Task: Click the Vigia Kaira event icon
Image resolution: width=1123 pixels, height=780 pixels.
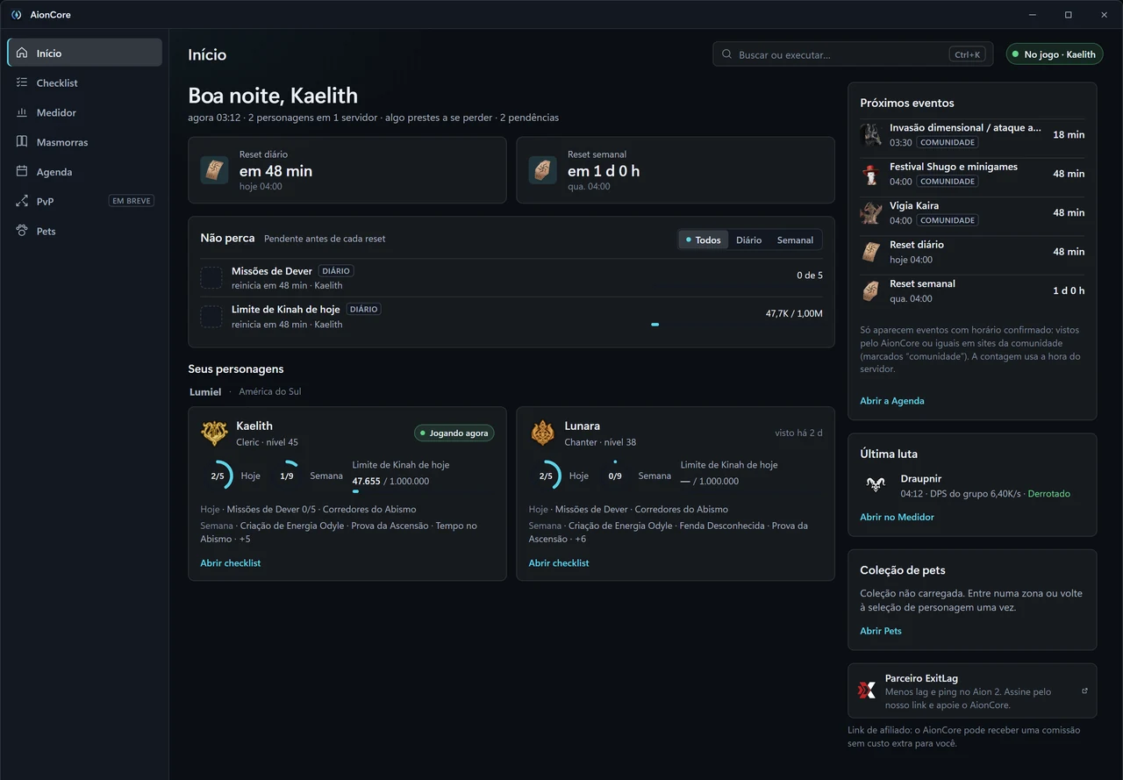Action: (870, 212)
